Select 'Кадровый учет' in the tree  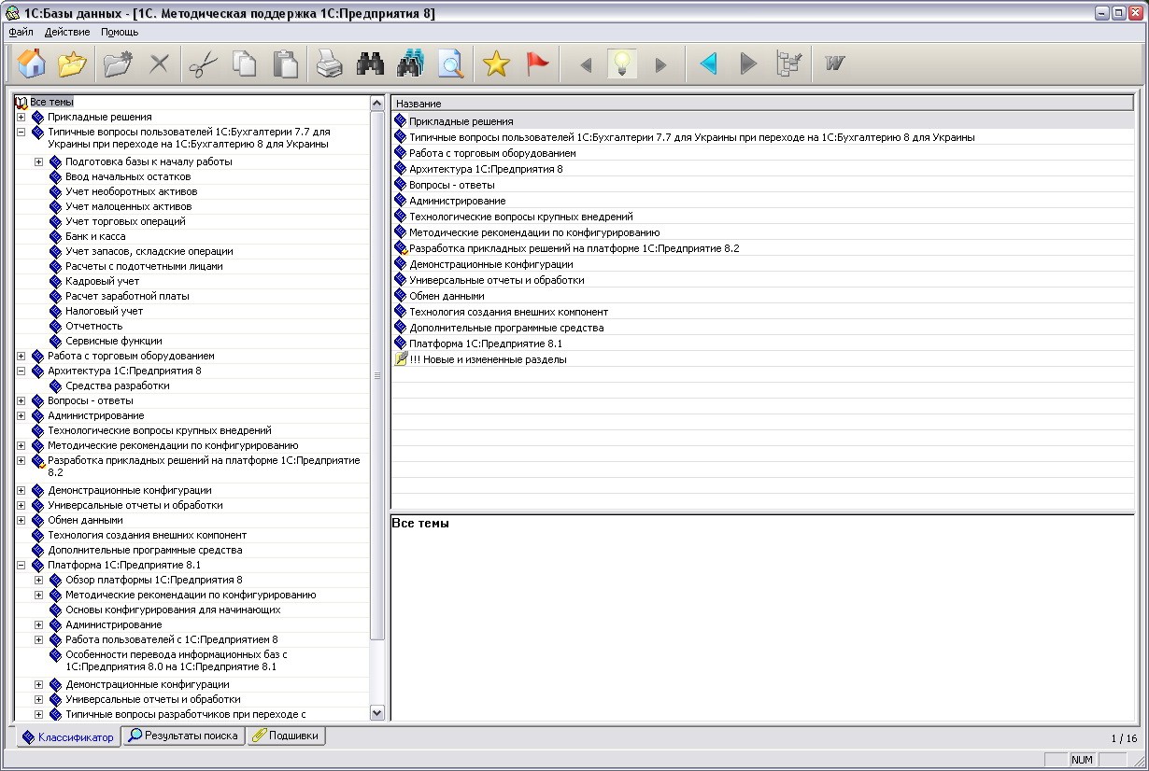(103, 281)
